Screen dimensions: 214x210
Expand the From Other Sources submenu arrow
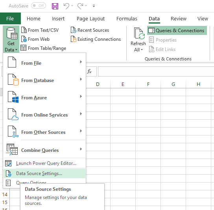tap(81, 131)
